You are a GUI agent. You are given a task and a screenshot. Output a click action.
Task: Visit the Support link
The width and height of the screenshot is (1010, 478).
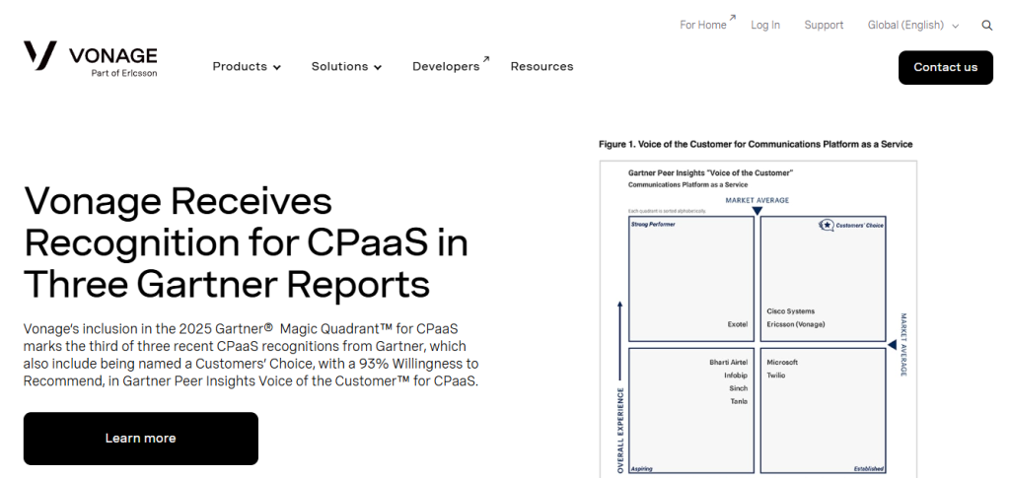(x=824, y=26)
